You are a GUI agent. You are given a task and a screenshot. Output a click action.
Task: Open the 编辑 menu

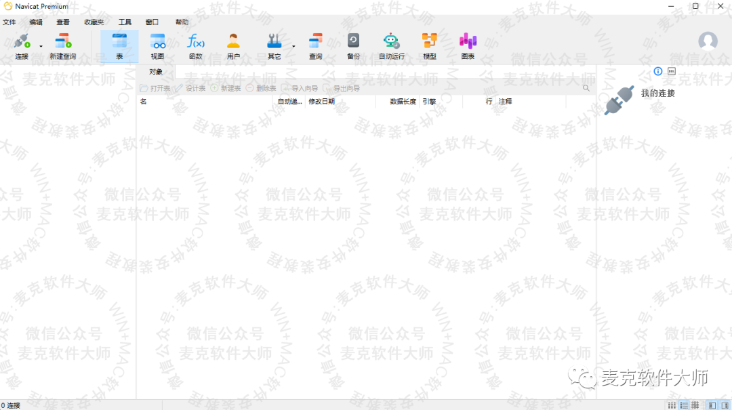(36, 22)
